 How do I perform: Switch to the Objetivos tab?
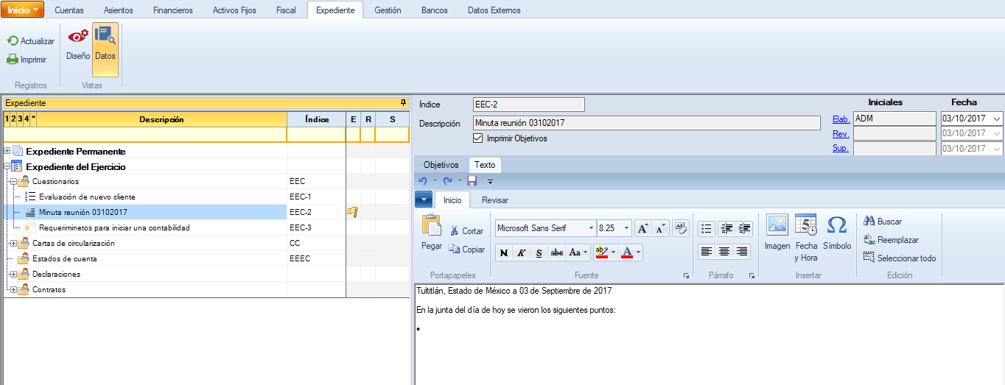pyautogui.click(x=441, y=165)
